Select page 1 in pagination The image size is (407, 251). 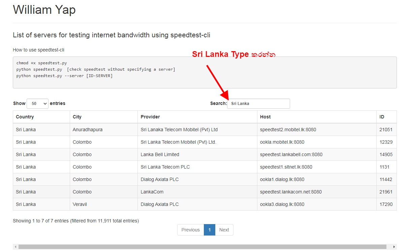coord(210,230)
